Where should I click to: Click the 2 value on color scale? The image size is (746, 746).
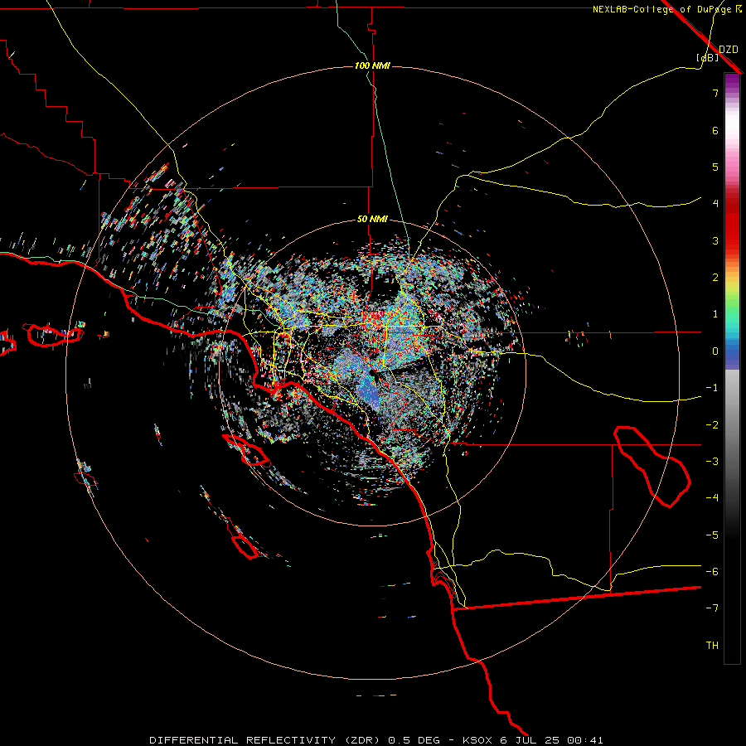[715, 278]
